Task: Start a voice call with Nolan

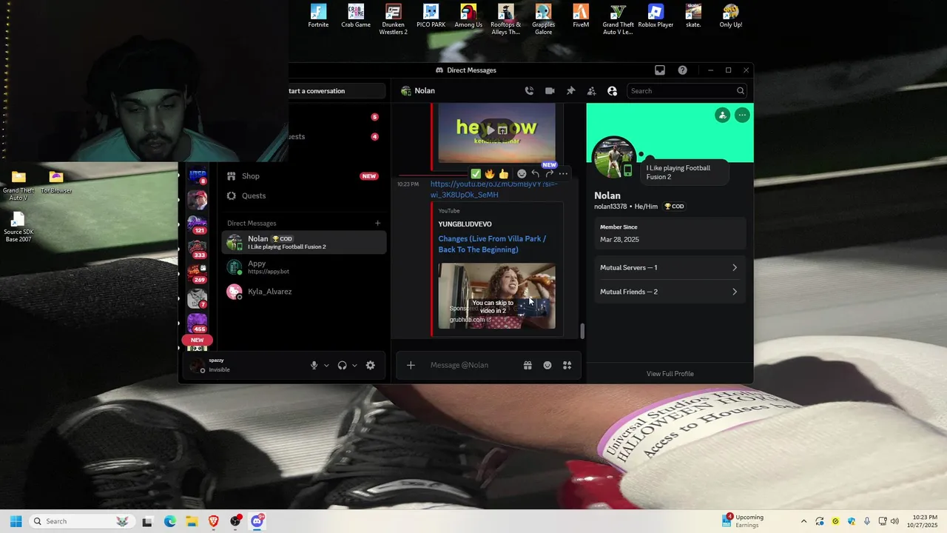Action: pos(529,91)
